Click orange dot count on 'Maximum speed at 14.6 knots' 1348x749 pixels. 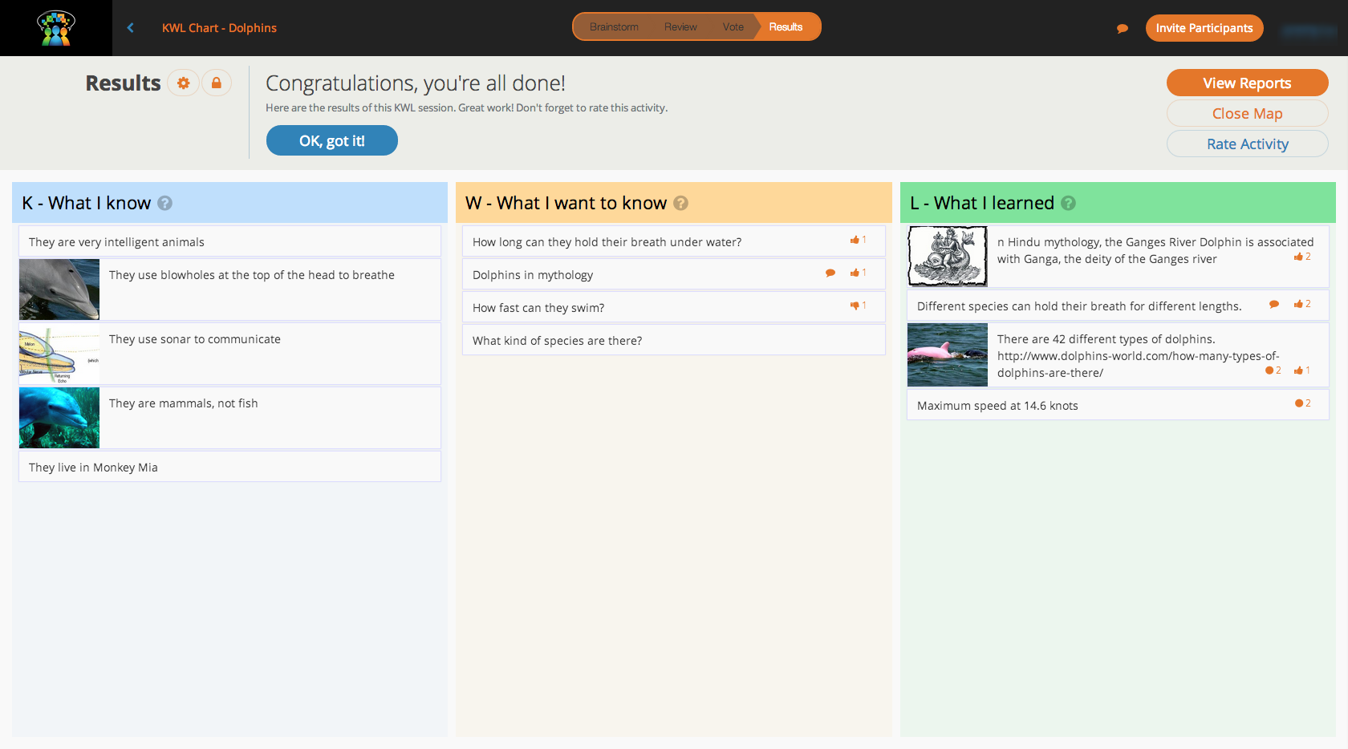point(1303,403)
